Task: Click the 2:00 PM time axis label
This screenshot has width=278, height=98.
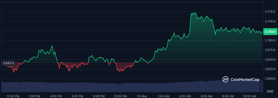Action: (34, 96)
